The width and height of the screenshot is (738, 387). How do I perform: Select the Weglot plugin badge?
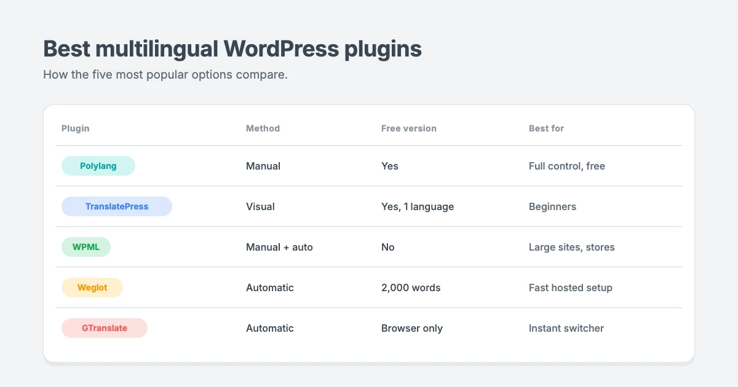tap(92, 287)
